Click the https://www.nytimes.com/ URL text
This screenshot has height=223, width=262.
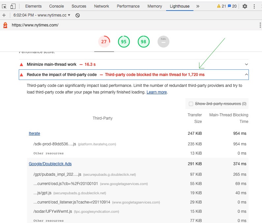tap(35, 25)
